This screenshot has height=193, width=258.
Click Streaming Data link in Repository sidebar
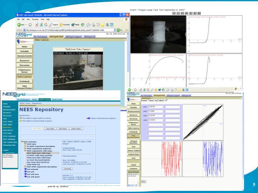pos(9,145)
